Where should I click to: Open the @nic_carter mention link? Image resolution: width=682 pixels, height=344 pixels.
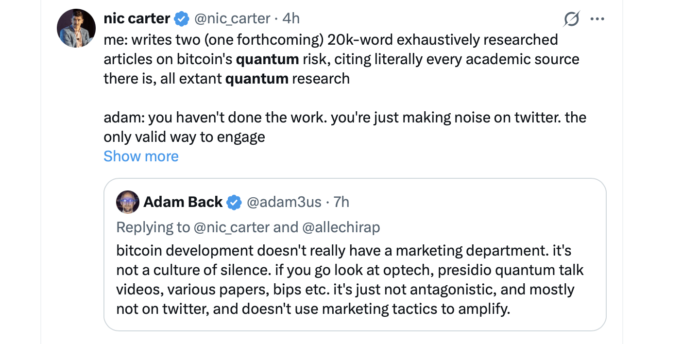[231, 227]
